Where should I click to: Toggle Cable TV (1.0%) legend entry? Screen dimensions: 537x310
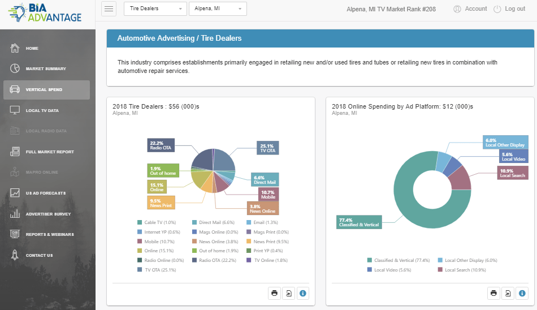pos(157,222)
